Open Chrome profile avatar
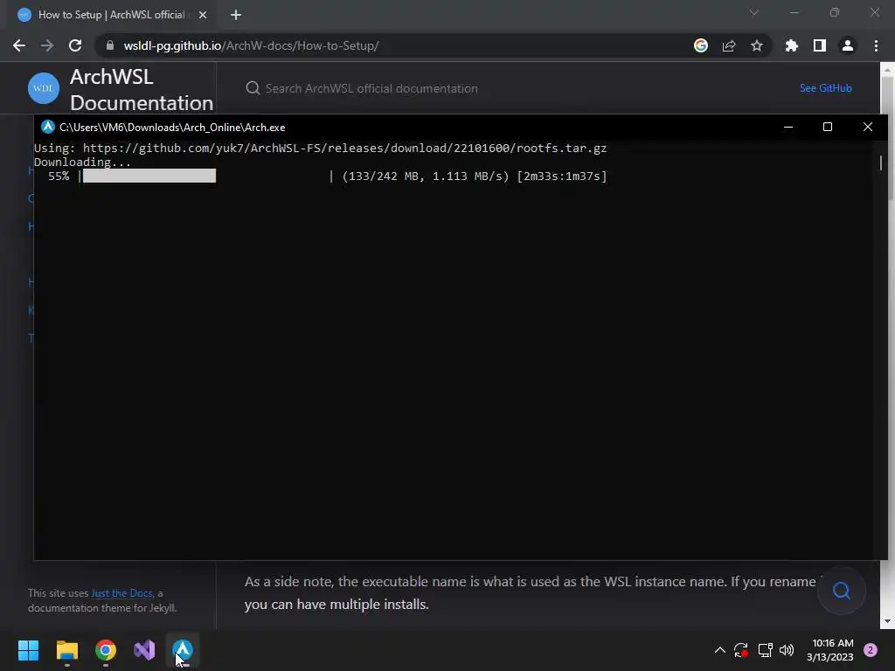The image size is (895, 671). tap(848, 45)
